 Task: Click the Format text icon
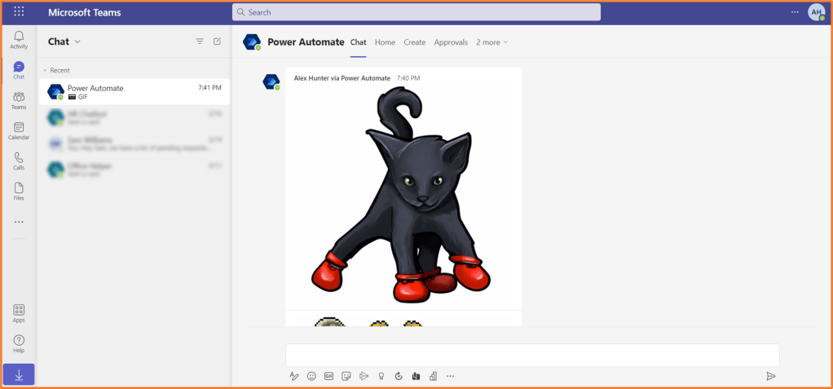click(x=294, y=376)
